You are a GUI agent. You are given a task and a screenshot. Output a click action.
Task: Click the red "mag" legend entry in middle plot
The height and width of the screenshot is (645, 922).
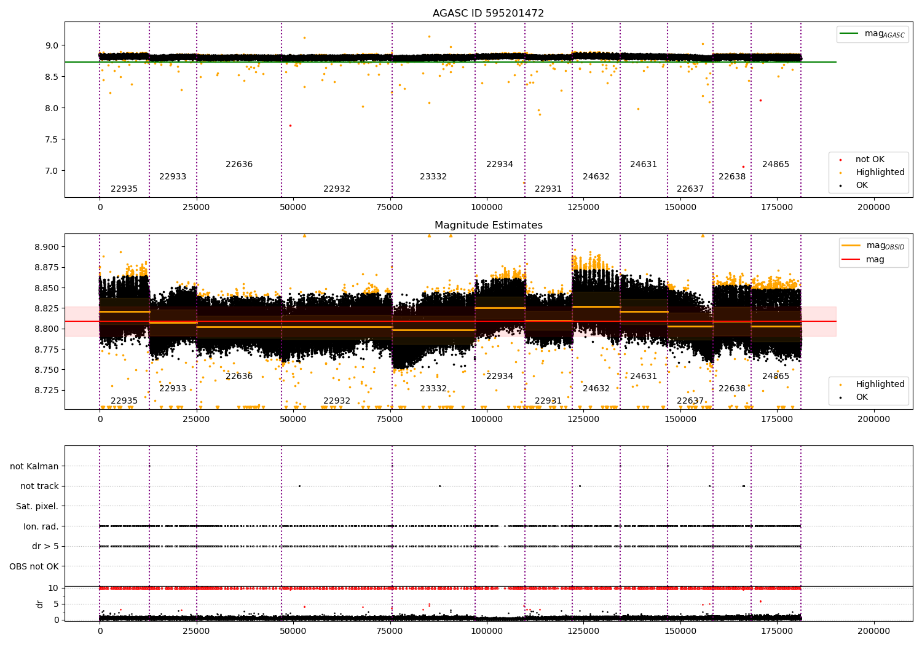[x=864, y=260]
